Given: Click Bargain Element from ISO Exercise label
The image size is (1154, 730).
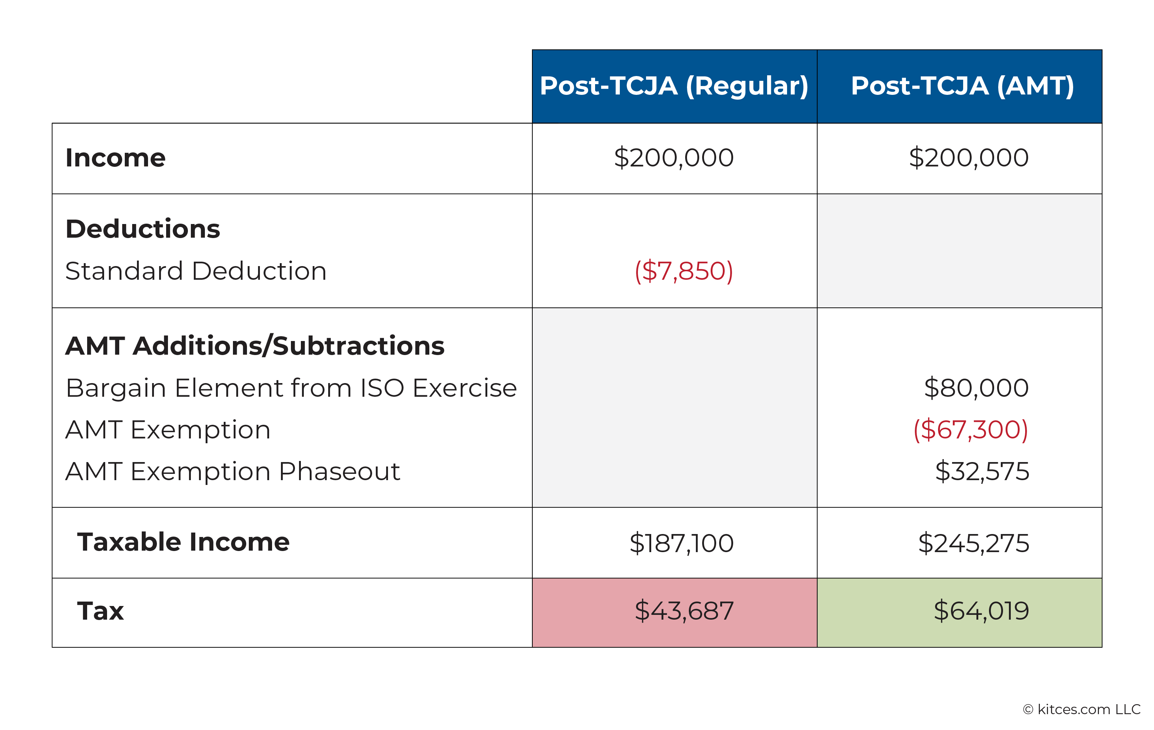Looking at the screenshot, I should pos(291,388).
